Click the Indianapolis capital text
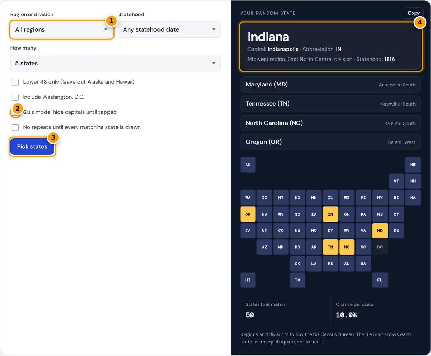 pyautogui.click(x=283, y=49)
